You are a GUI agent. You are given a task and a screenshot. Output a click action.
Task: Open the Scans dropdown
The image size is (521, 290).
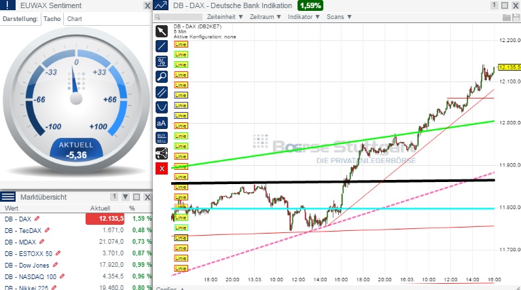click(x=339, y=17)
